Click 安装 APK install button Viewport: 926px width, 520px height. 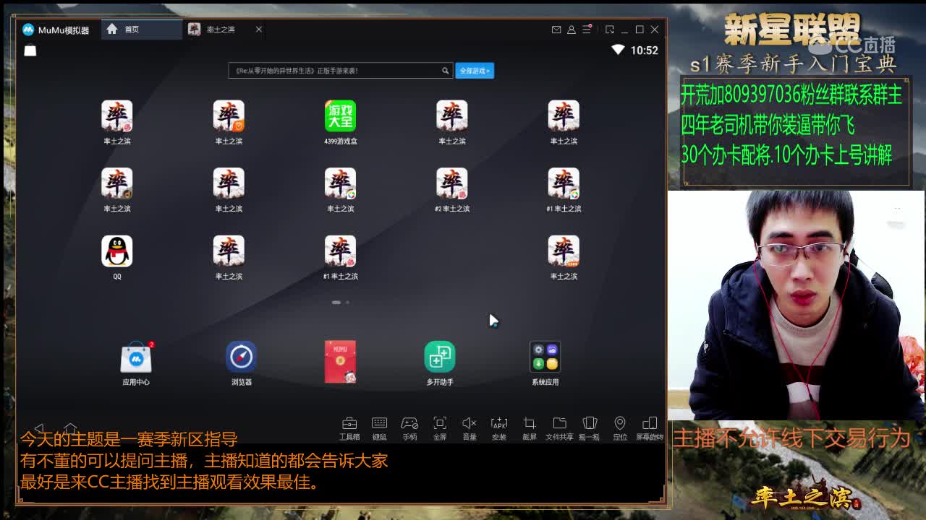click(499, 428)
